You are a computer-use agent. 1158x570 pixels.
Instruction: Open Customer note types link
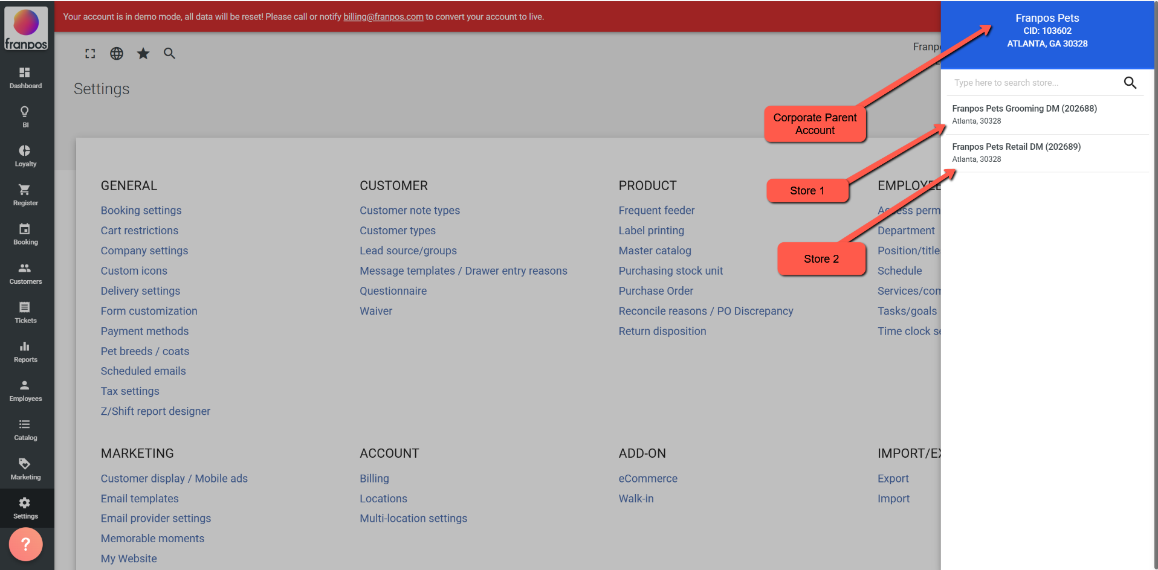[410, 211]
